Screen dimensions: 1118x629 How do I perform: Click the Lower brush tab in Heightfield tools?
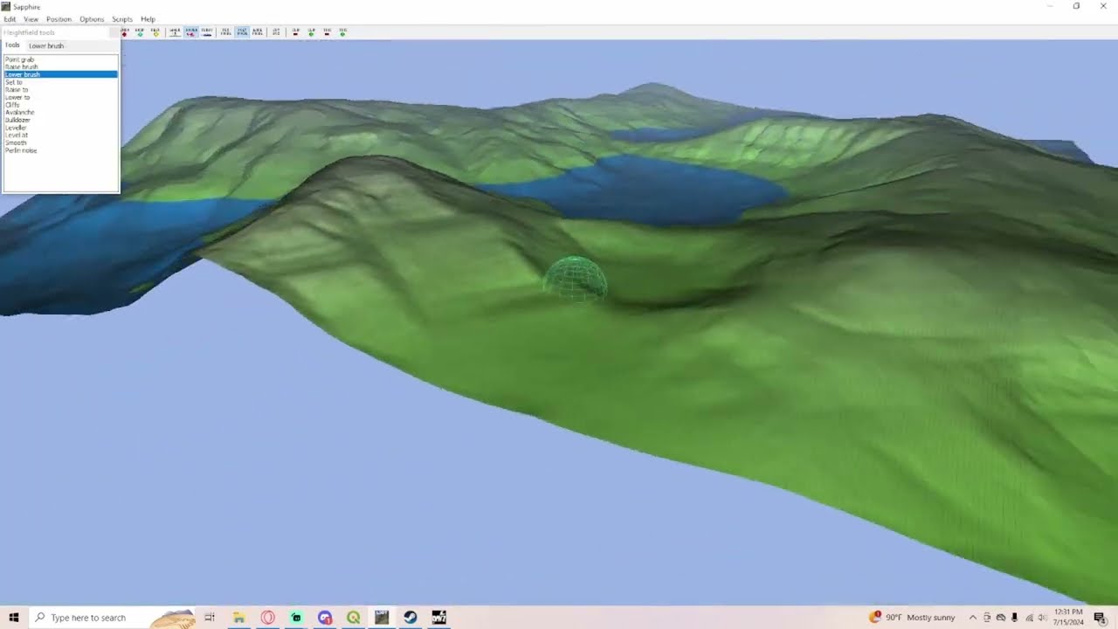46,45
